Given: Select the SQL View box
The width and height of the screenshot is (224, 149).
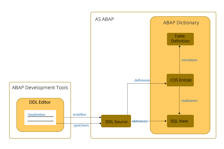Looking at the screenshot, I should point(180,121).
